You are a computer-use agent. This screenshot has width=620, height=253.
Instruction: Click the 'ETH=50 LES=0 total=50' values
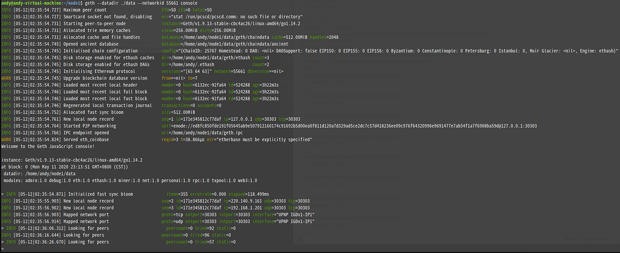pos(187,10)
